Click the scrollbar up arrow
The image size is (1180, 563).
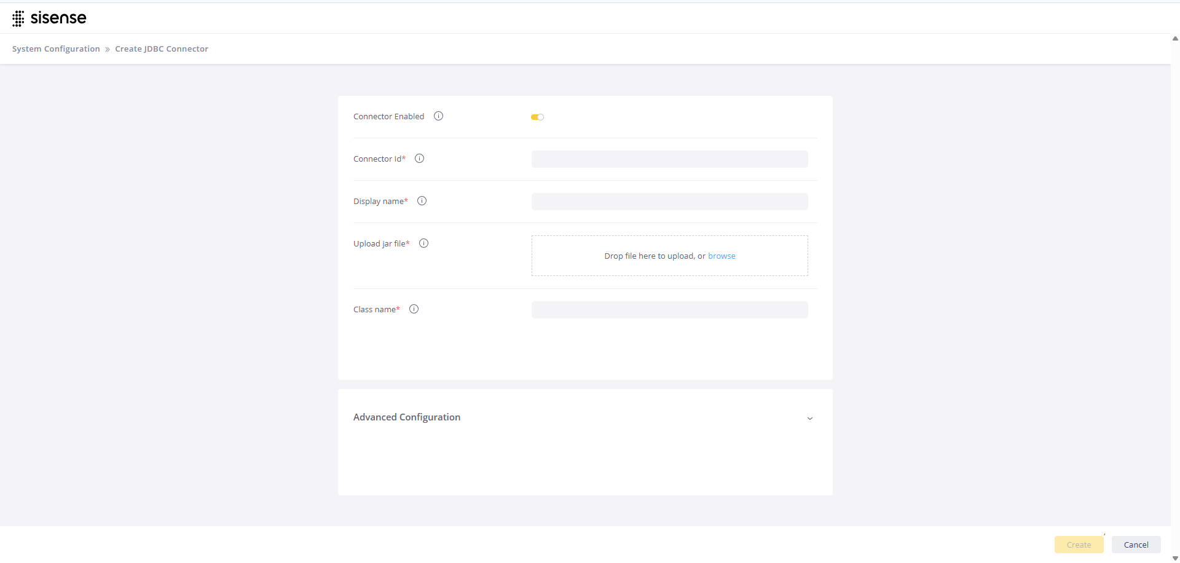coord(1174,39)
